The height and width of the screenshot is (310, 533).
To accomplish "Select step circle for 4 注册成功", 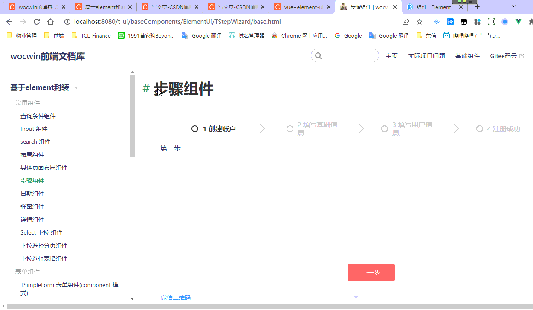I will [x=480, y=128].
